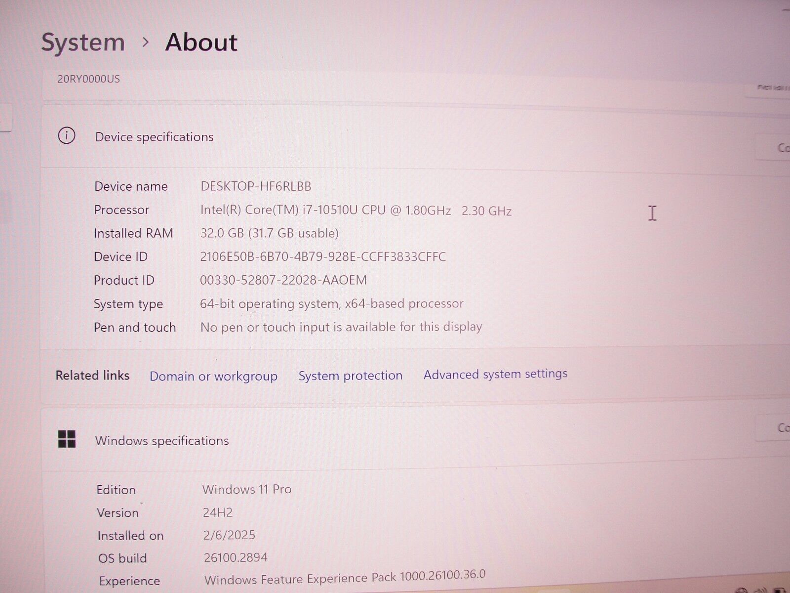The image size is (790, 593).
Task: Go back to System breadcrumb
Action: coord(83,42)
